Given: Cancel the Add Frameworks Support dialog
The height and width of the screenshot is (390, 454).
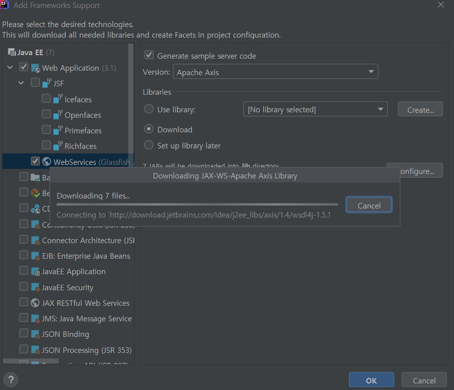Looking at the screenshot, I should coord(424,380).
